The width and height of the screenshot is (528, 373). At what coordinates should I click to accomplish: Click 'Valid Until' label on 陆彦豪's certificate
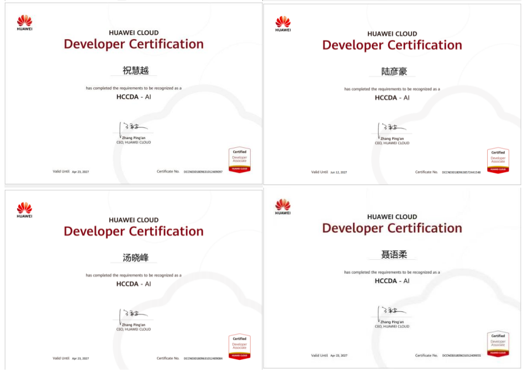click(319, 172)
